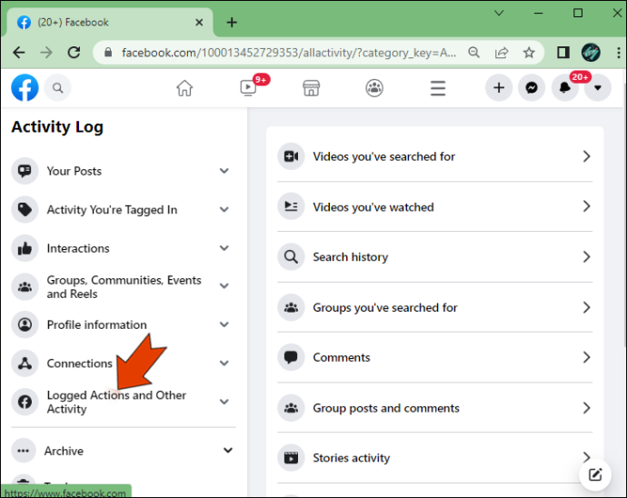
Task: Click the browser back arrow
Action: [19, 53]
